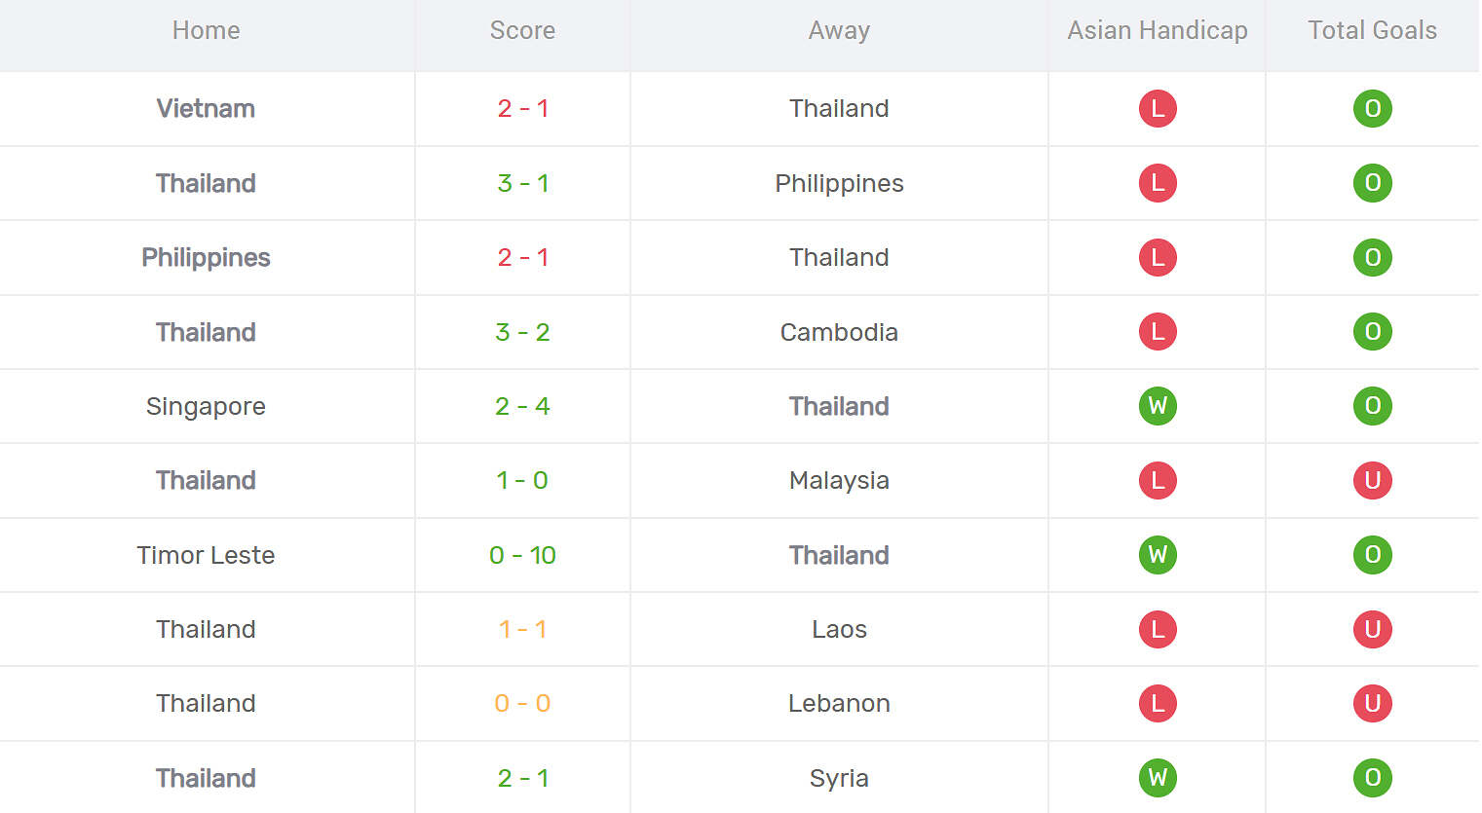Click the green O badge in Syria row

(x=1372, y=778)
